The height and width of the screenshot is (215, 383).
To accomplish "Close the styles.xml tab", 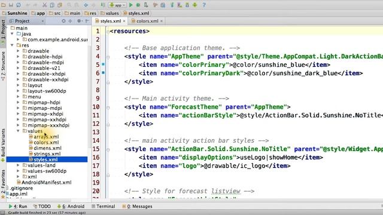I will 124,21.
